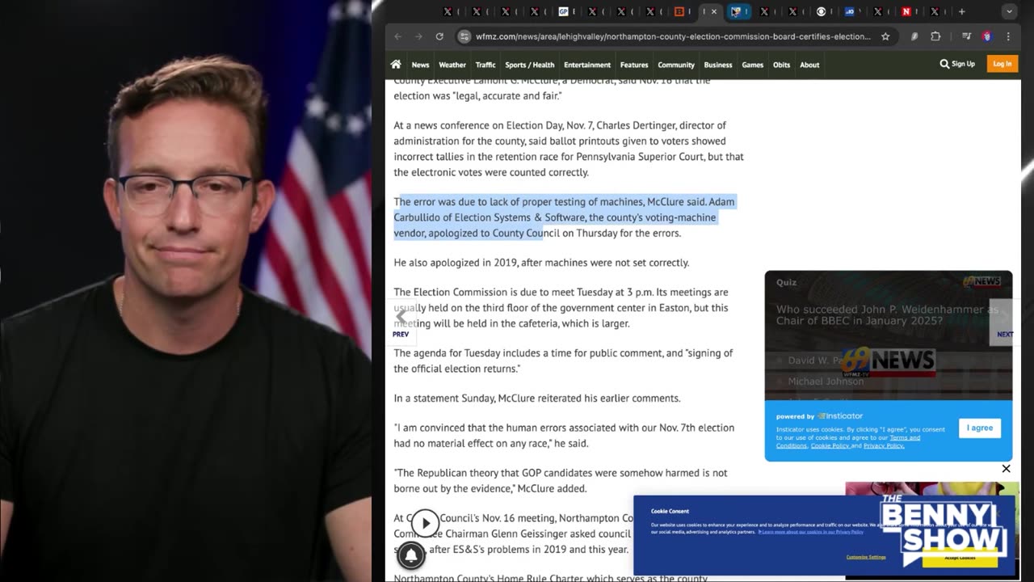Switch to the blue .IO browser tab
Screen dimensions: 1034x582
850,11
